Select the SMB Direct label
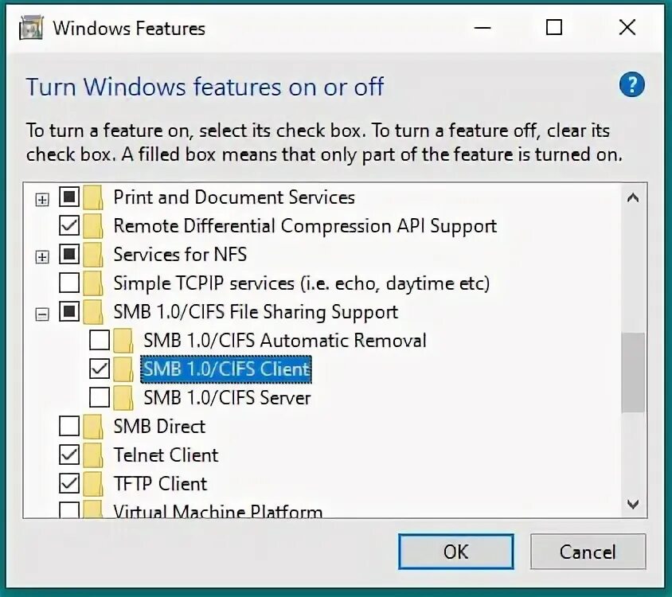 [159, 427]
